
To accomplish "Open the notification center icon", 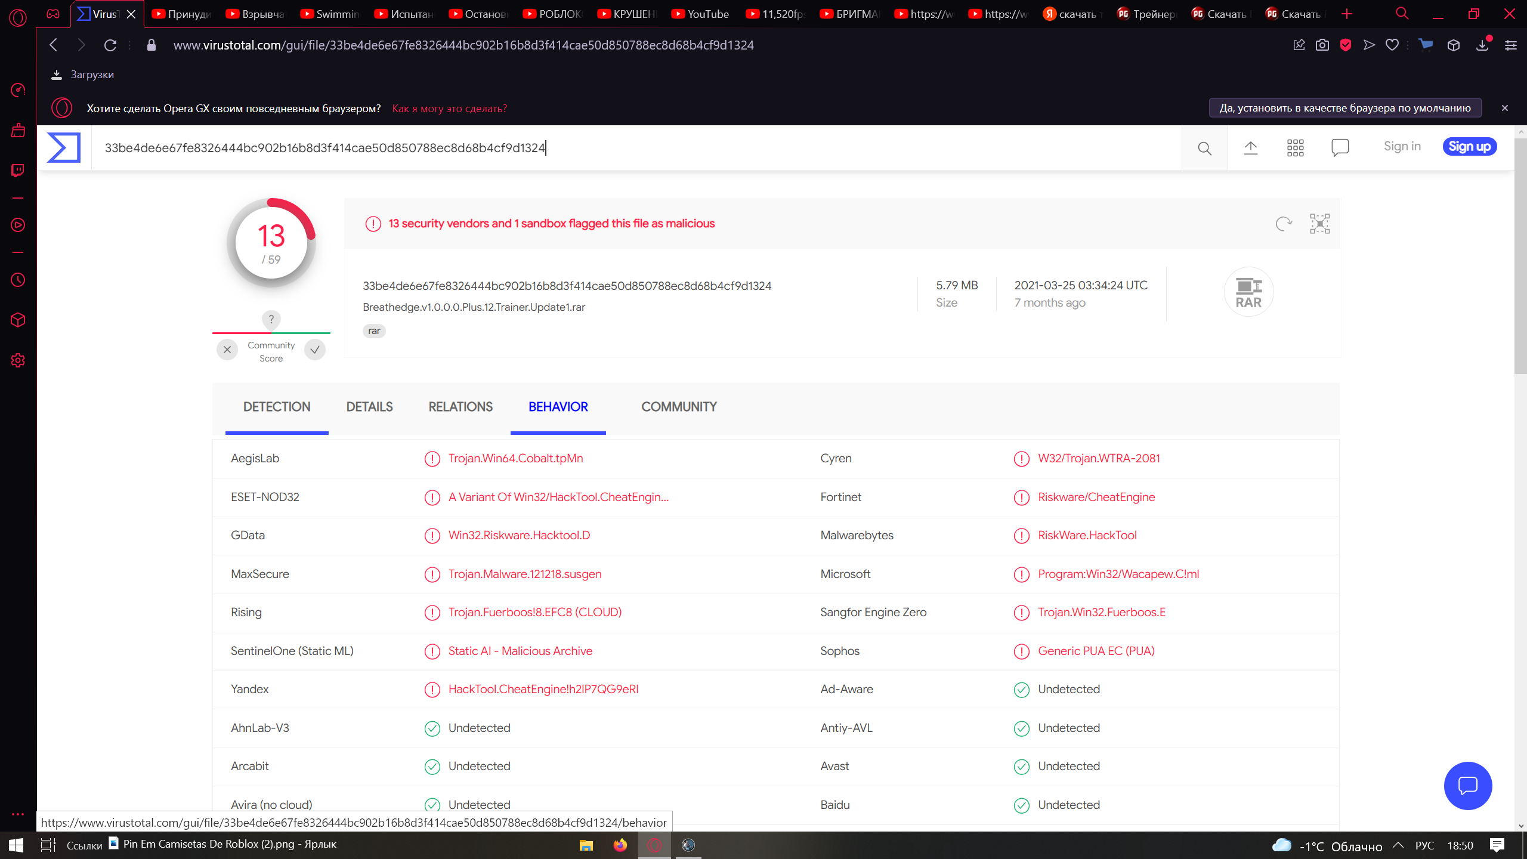I will click(1497, 845).
